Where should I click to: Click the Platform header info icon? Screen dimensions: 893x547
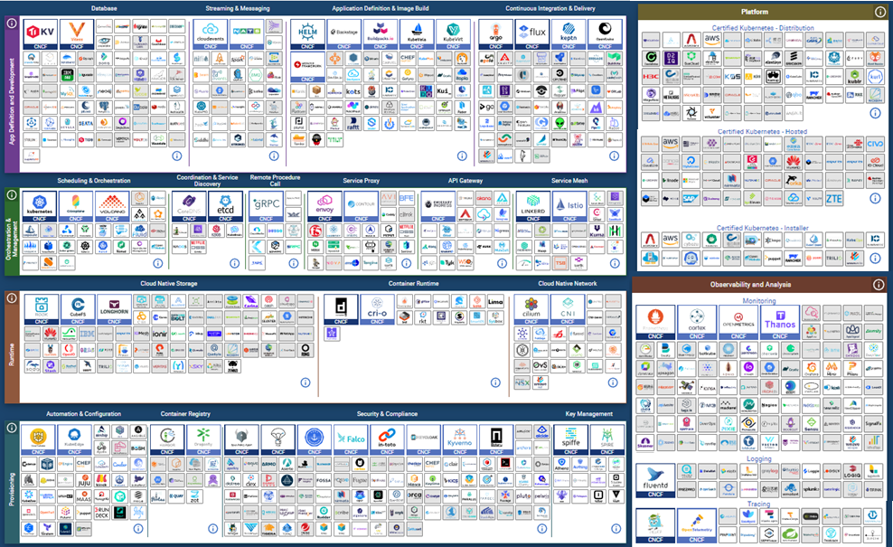pyautogui.click(x=880, y=12)
